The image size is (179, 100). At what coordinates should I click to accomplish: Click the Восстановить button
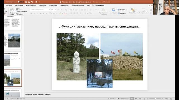pyautogui.click(x=21, y=11)
